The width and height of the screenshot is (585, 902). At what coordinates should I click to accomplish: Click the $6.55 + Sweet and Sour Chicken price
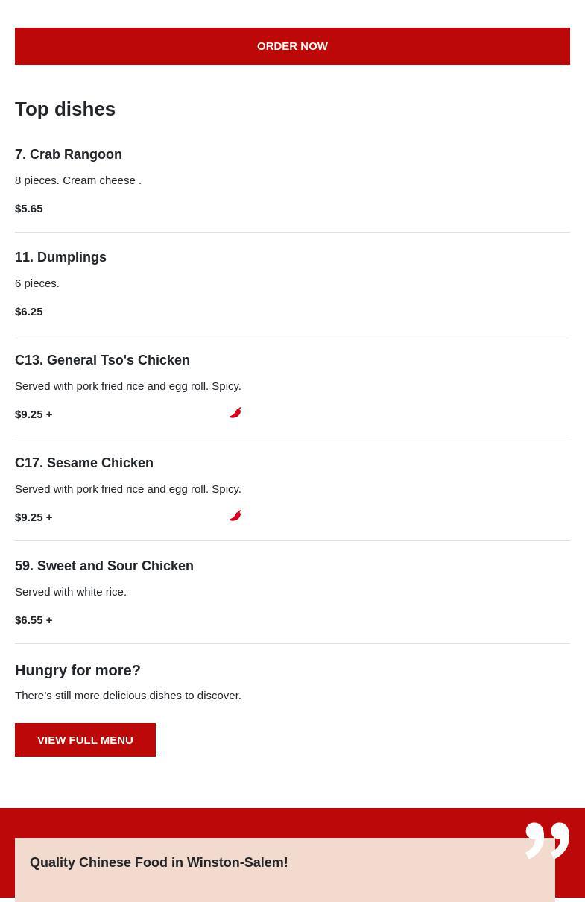(34, 620)
